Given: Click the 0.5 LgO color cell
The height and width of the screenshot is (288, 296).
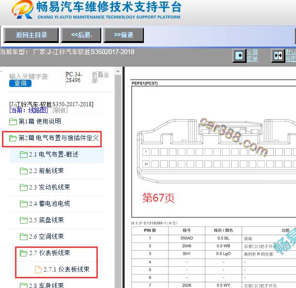Looking at the screenshot, I should pos(223,254).
